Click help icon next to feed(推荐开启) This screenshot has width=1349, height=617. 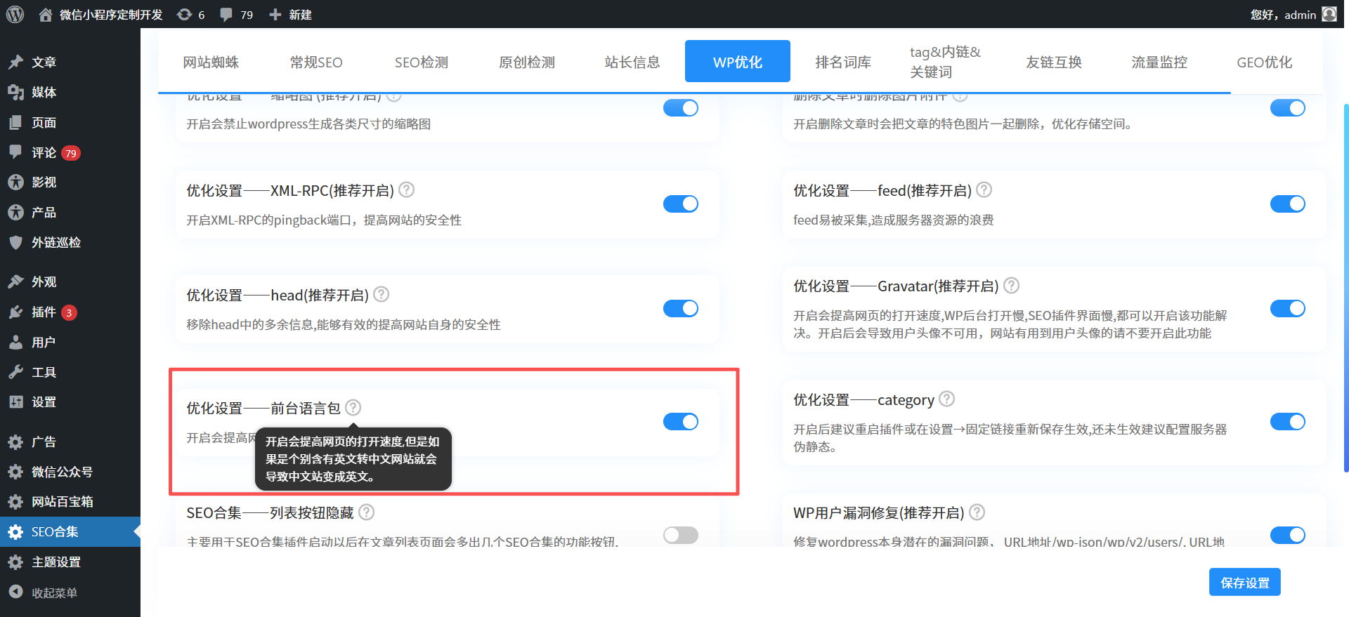pyautogui.click(x=984, y=190)
